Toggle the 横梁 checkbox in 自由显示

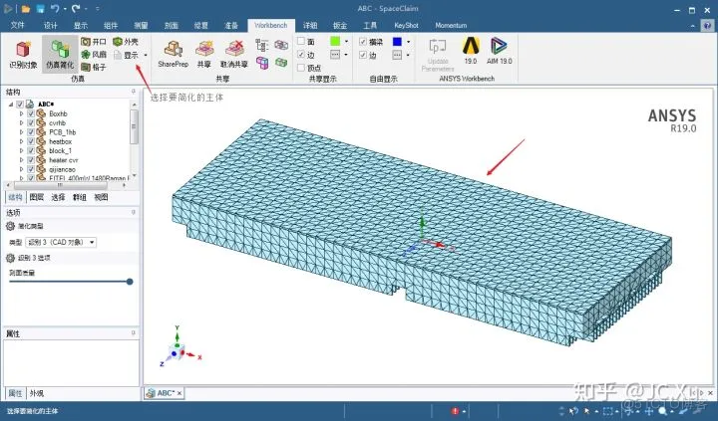pyautogui.click(x=363, y=42)
